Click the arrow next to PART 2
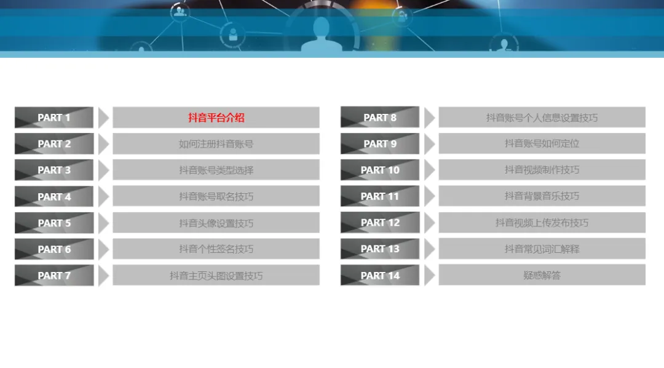The width and height of the screenshot is (664, 368). (x=103, y=144)
